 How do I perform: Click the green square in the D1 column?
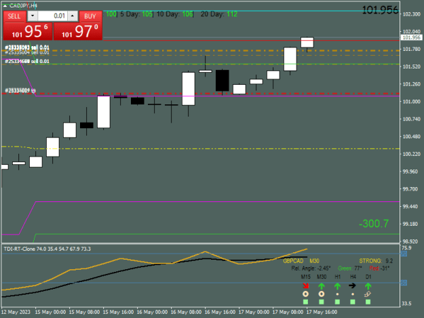(368, 302)
